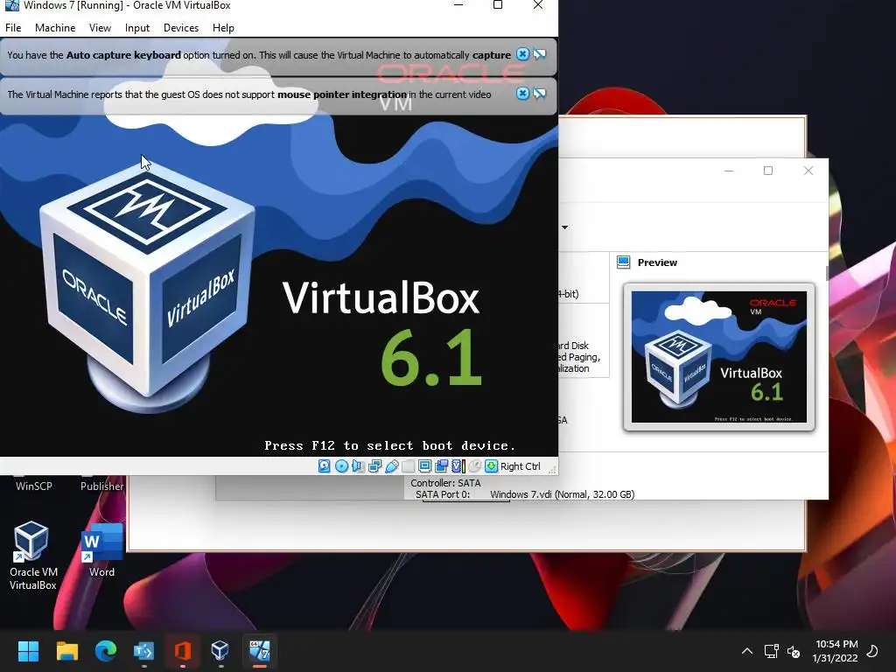
Task: Open the Help menu
Action: 223,27
